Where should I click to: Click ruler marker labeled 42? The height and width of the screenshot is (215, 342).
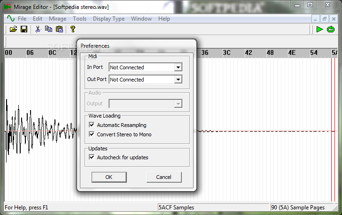pos(249,52)
